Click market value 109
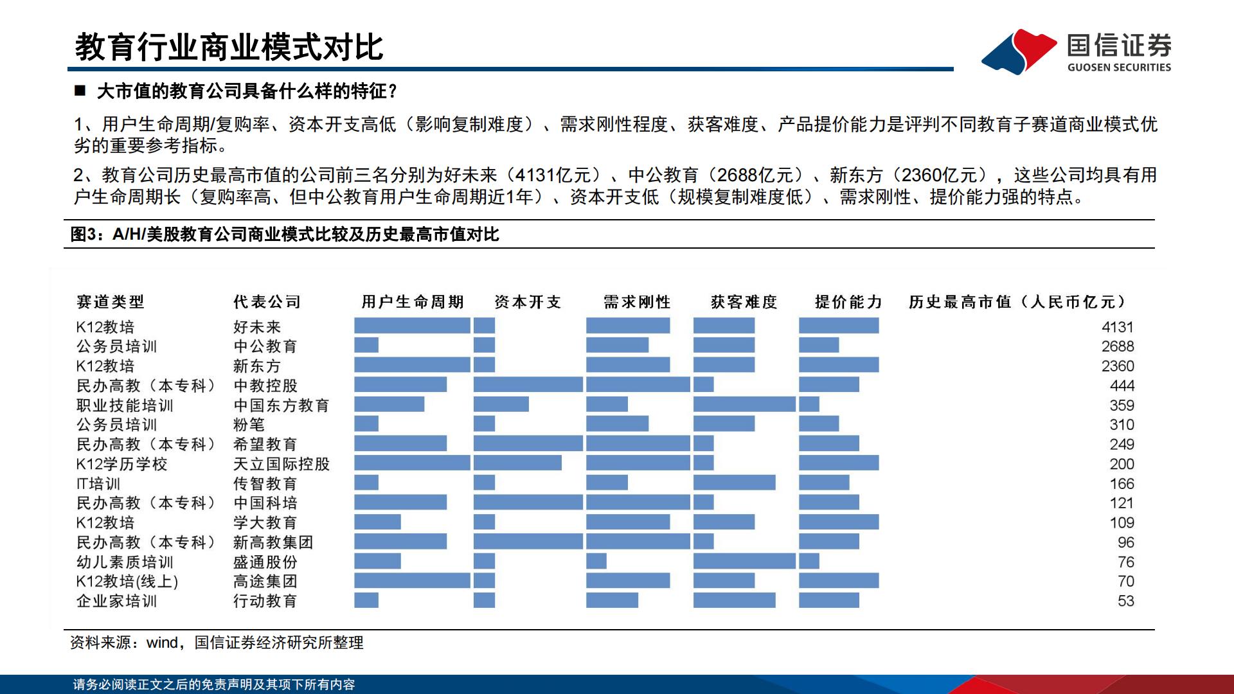 (x=1122, y=523)
